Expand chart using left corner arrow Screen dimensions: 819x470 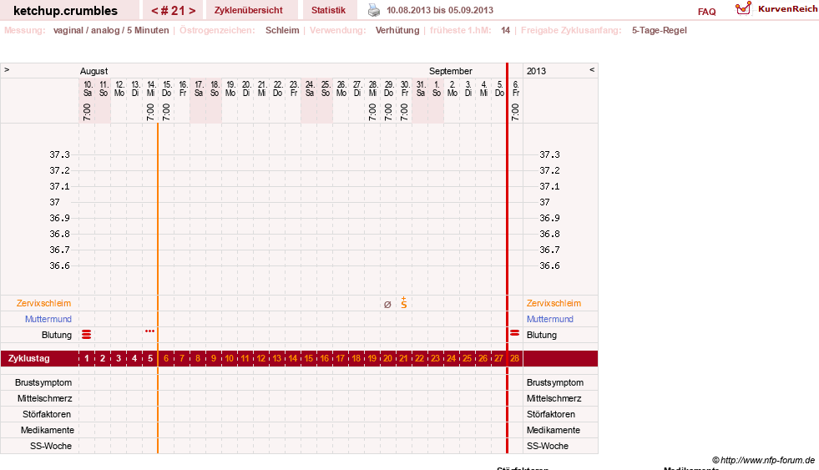(7, 69)
